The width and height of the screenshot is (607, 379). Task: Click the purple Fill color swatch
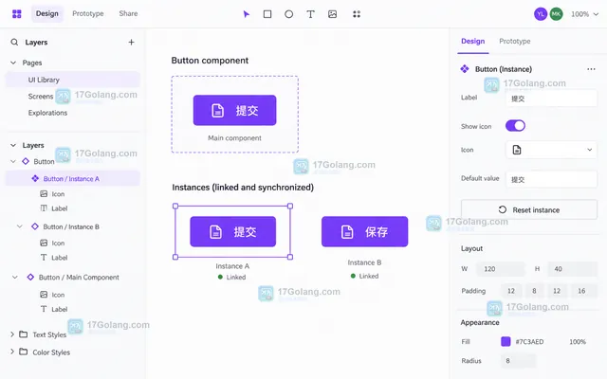(x=506, y=341)
